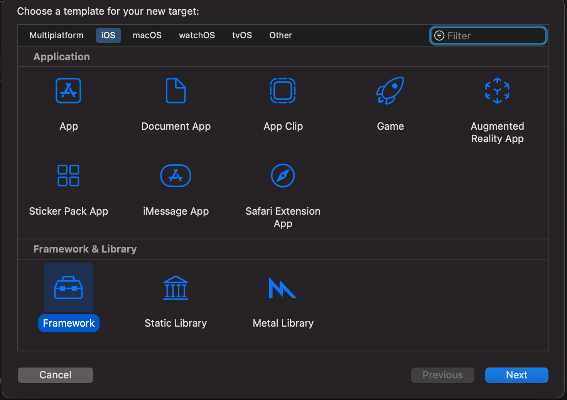Select the App template icon

point(68,91)
